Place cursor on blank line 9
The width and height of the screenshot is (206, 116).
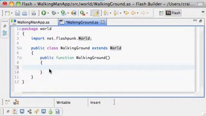pos(108,67)
